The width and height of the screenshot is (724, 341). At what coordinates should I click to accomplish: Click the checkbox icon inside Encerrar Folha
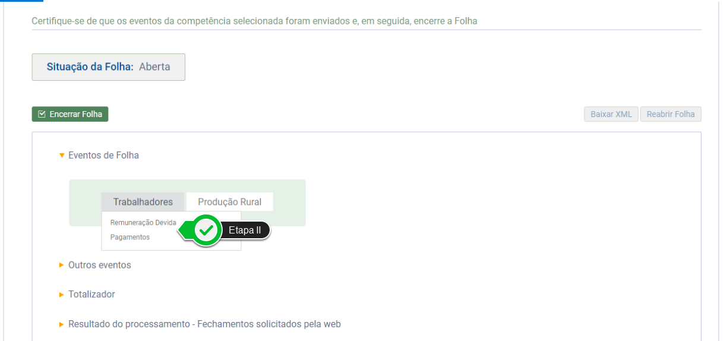42,114
